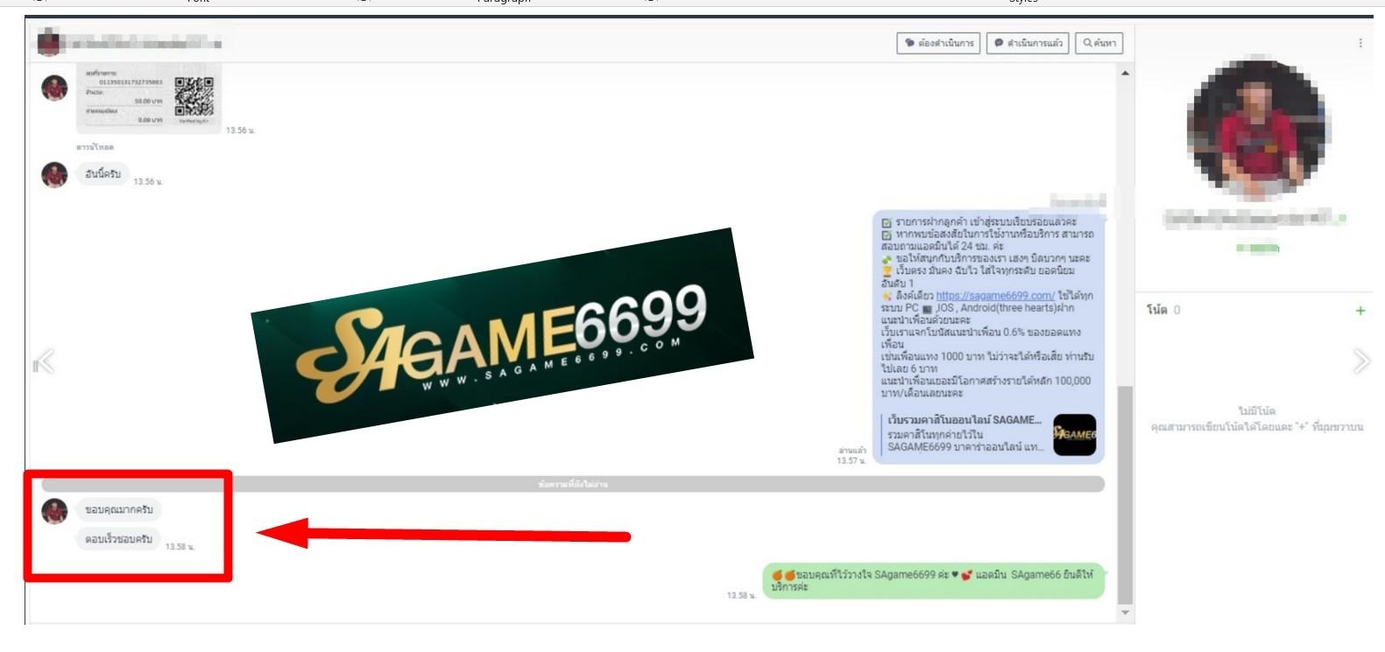Click the ดำเนินการแล้ว button
Screen dimensions: 1385x652
(x=1028, y=43)
